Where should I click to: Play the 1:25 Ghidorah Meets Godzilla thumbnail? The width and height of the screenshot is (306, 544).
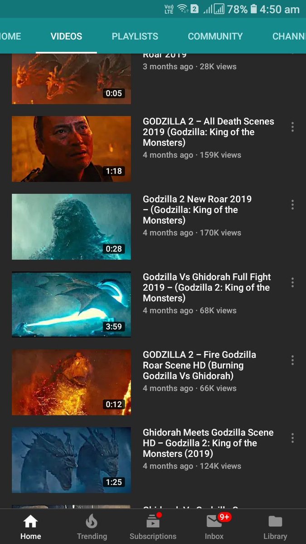coord(71,460)
